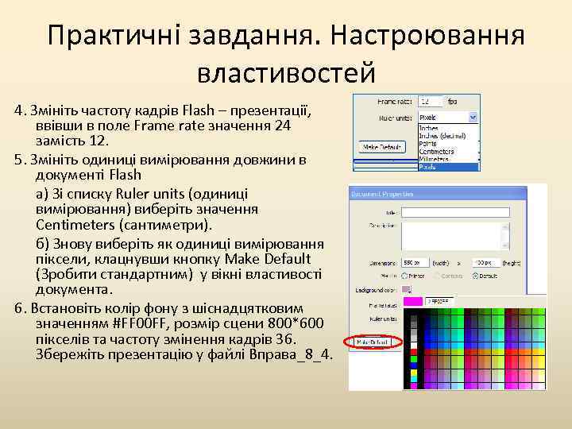
Task: Choose Centimeters from the Ruler units list
Action: point(448,151)
